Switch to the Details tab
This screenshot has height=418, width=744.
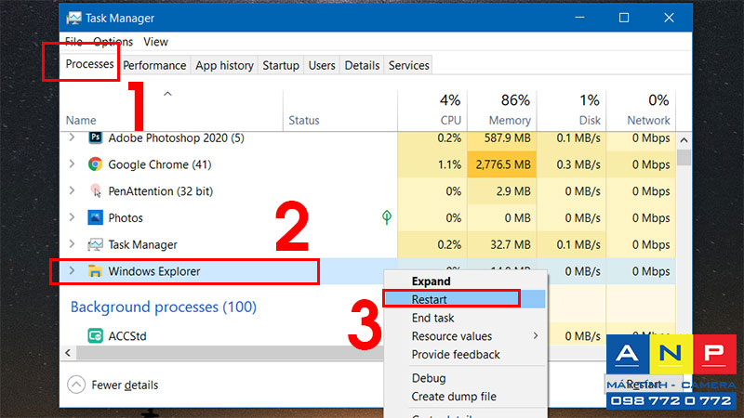pos(362,65)
